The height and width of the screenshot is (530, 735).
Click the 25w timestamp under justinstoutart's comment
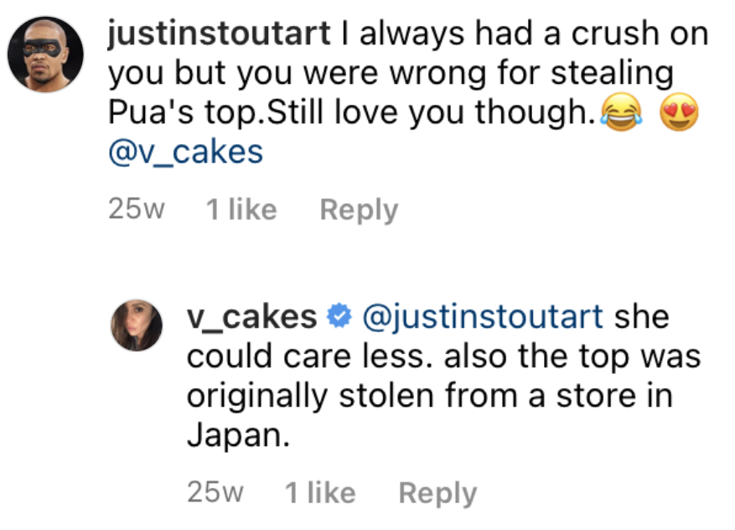pyautogui.click(x=137, y=209)
